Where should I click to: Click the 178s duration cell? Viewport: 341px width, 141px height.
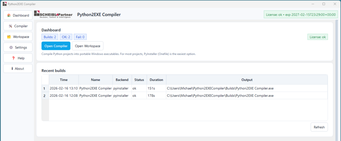click(x=157, y=96)
